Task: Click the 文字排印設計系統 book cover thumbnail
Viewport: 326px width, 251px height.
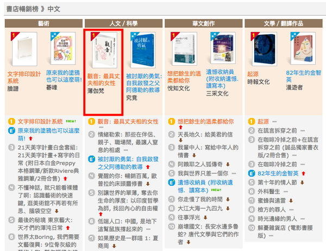Action: [x=24, y=49]
